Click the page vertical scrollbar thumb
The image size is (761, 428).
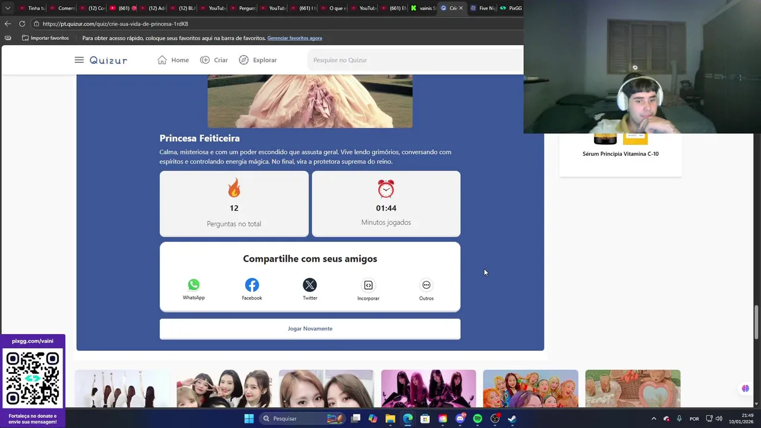tap(757, 321)
